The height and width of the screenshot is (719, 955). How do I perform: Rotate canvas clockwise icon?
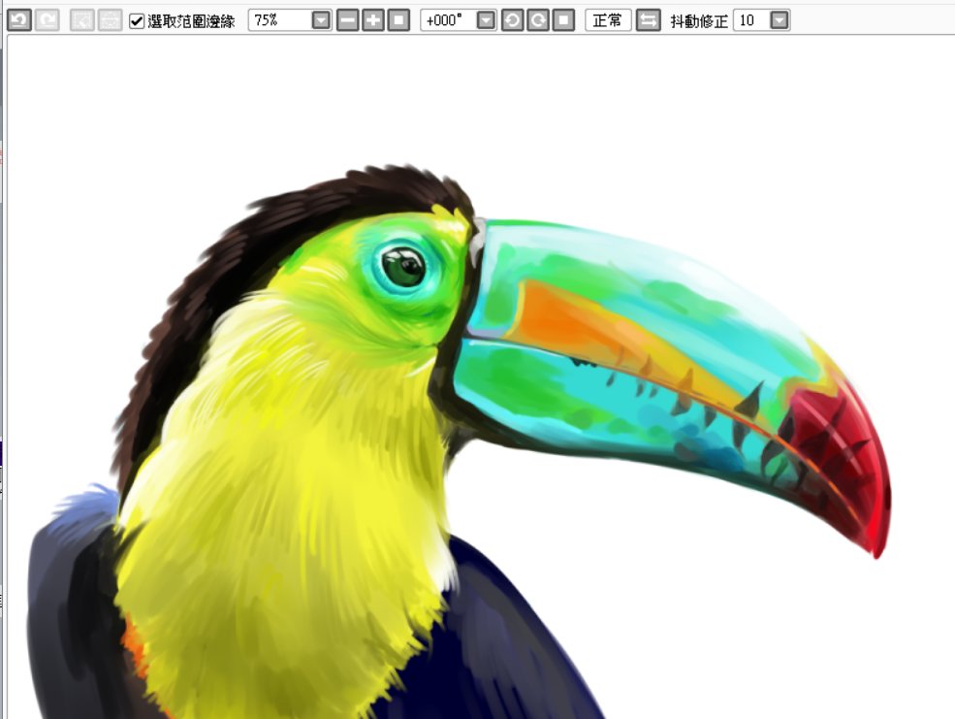tap(538, 20)
